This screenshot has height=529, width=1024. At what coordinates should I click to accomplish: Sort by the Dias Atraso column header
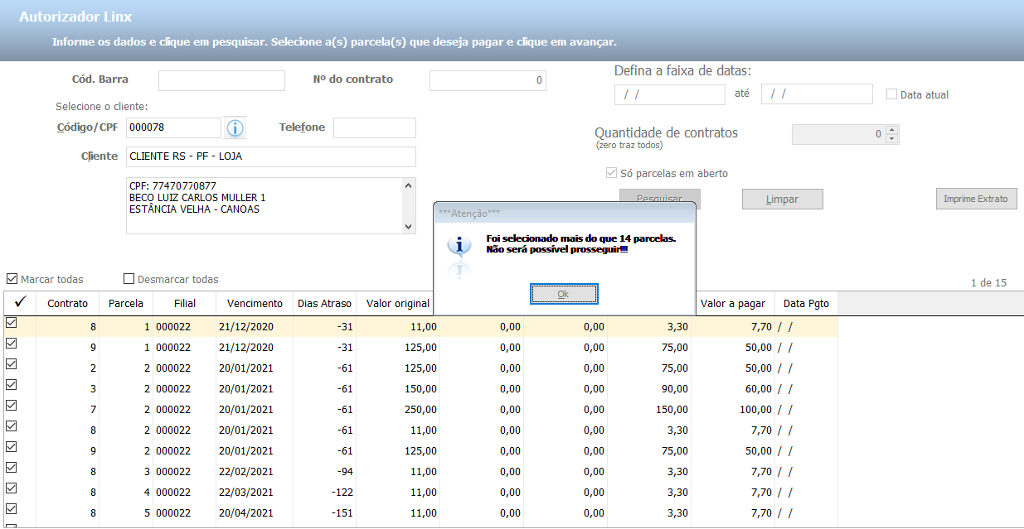pos(325,303)
